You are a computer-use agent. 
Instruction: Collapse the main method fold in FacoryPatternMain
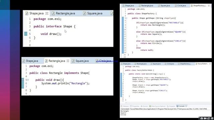click(124, 74)
